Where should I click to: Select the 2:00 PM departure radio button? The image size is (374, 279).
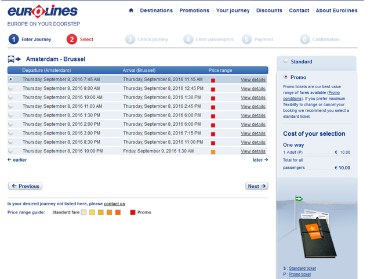click(10, 124)
